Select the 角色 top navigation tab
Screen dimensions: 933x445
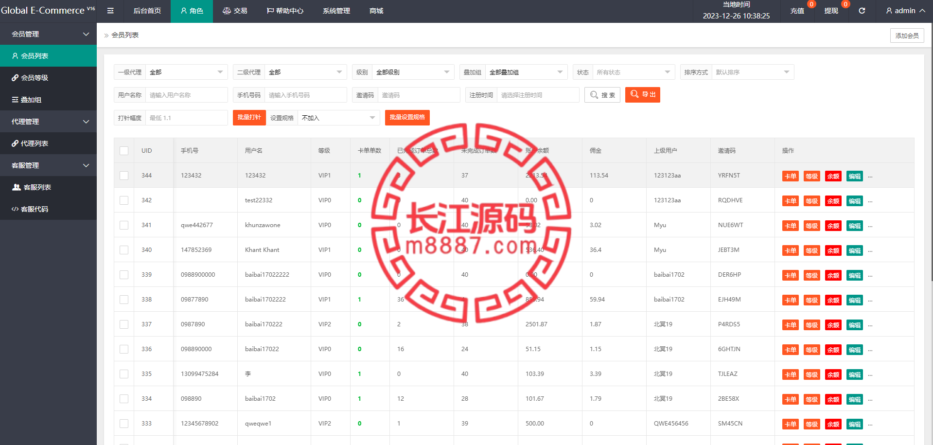(192, 11)
